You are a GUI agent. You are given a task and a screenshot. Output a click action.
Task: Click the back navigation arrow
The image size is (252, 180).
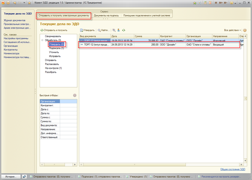(14, 3)
